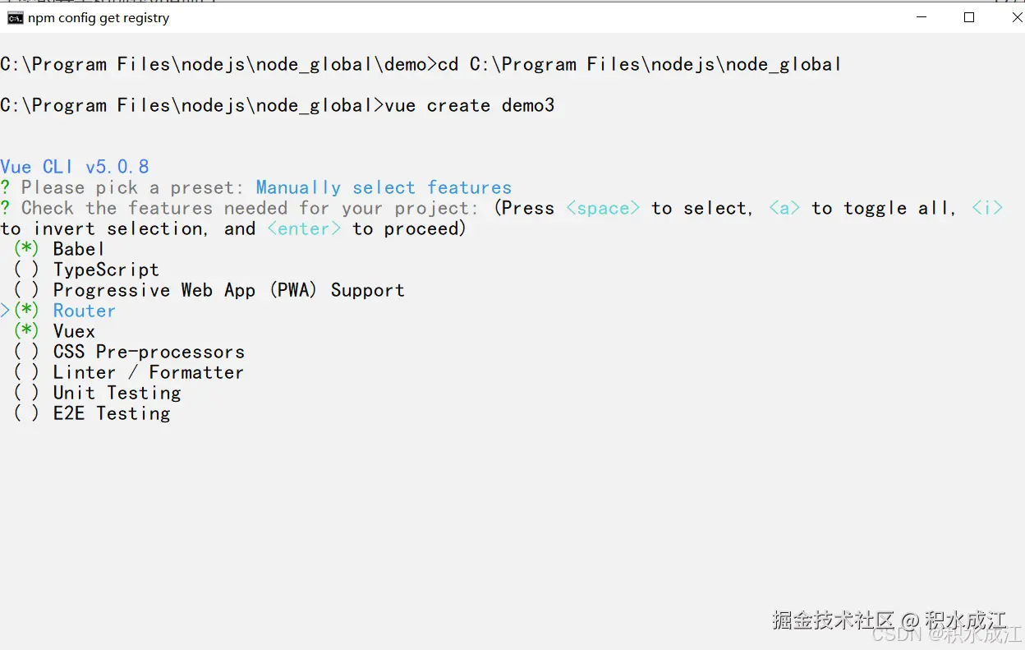
Task: Select the E2E Testing checkbox
Action: point(26,413)
